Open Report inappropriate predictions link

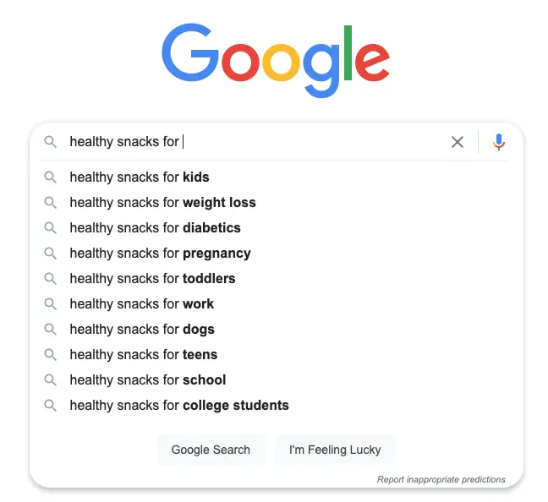tap(441, 479)
